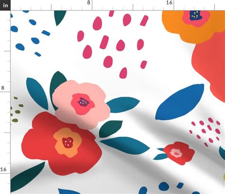Click the small red flower with pink center
The image size is (225, 194).
[x=179, y=153]
